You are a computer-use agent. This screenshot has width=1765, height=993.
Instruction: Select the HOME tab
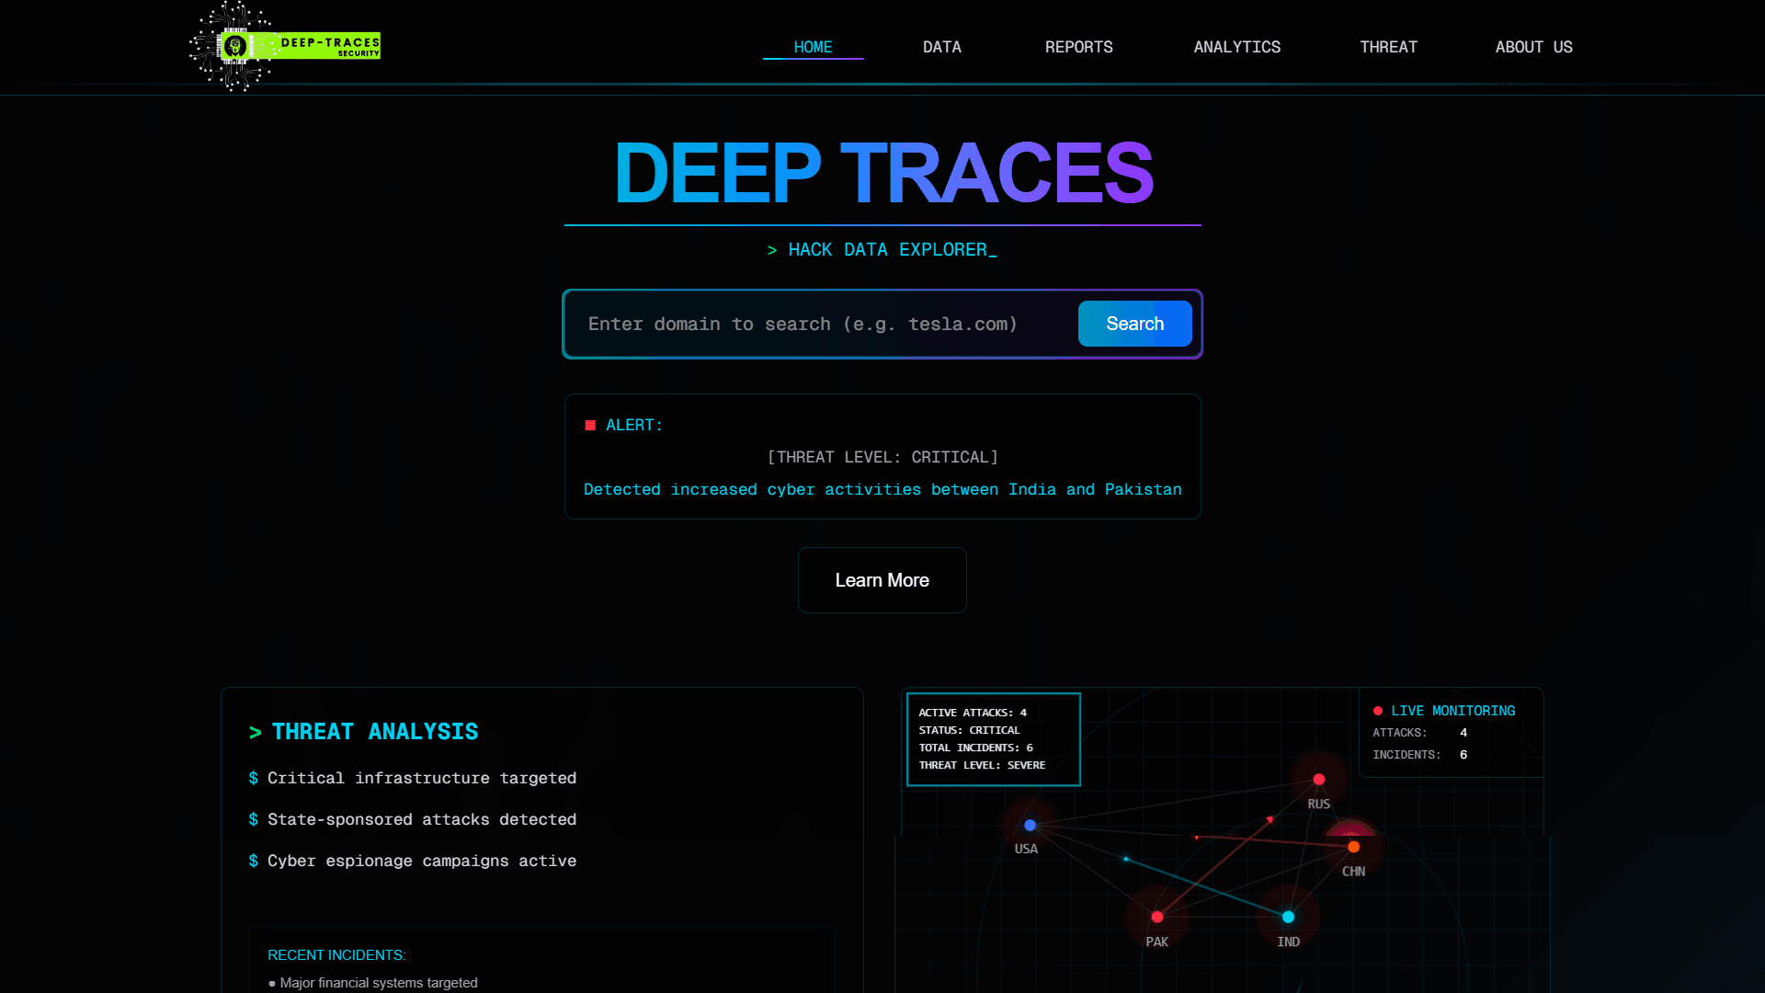point(813,47)
